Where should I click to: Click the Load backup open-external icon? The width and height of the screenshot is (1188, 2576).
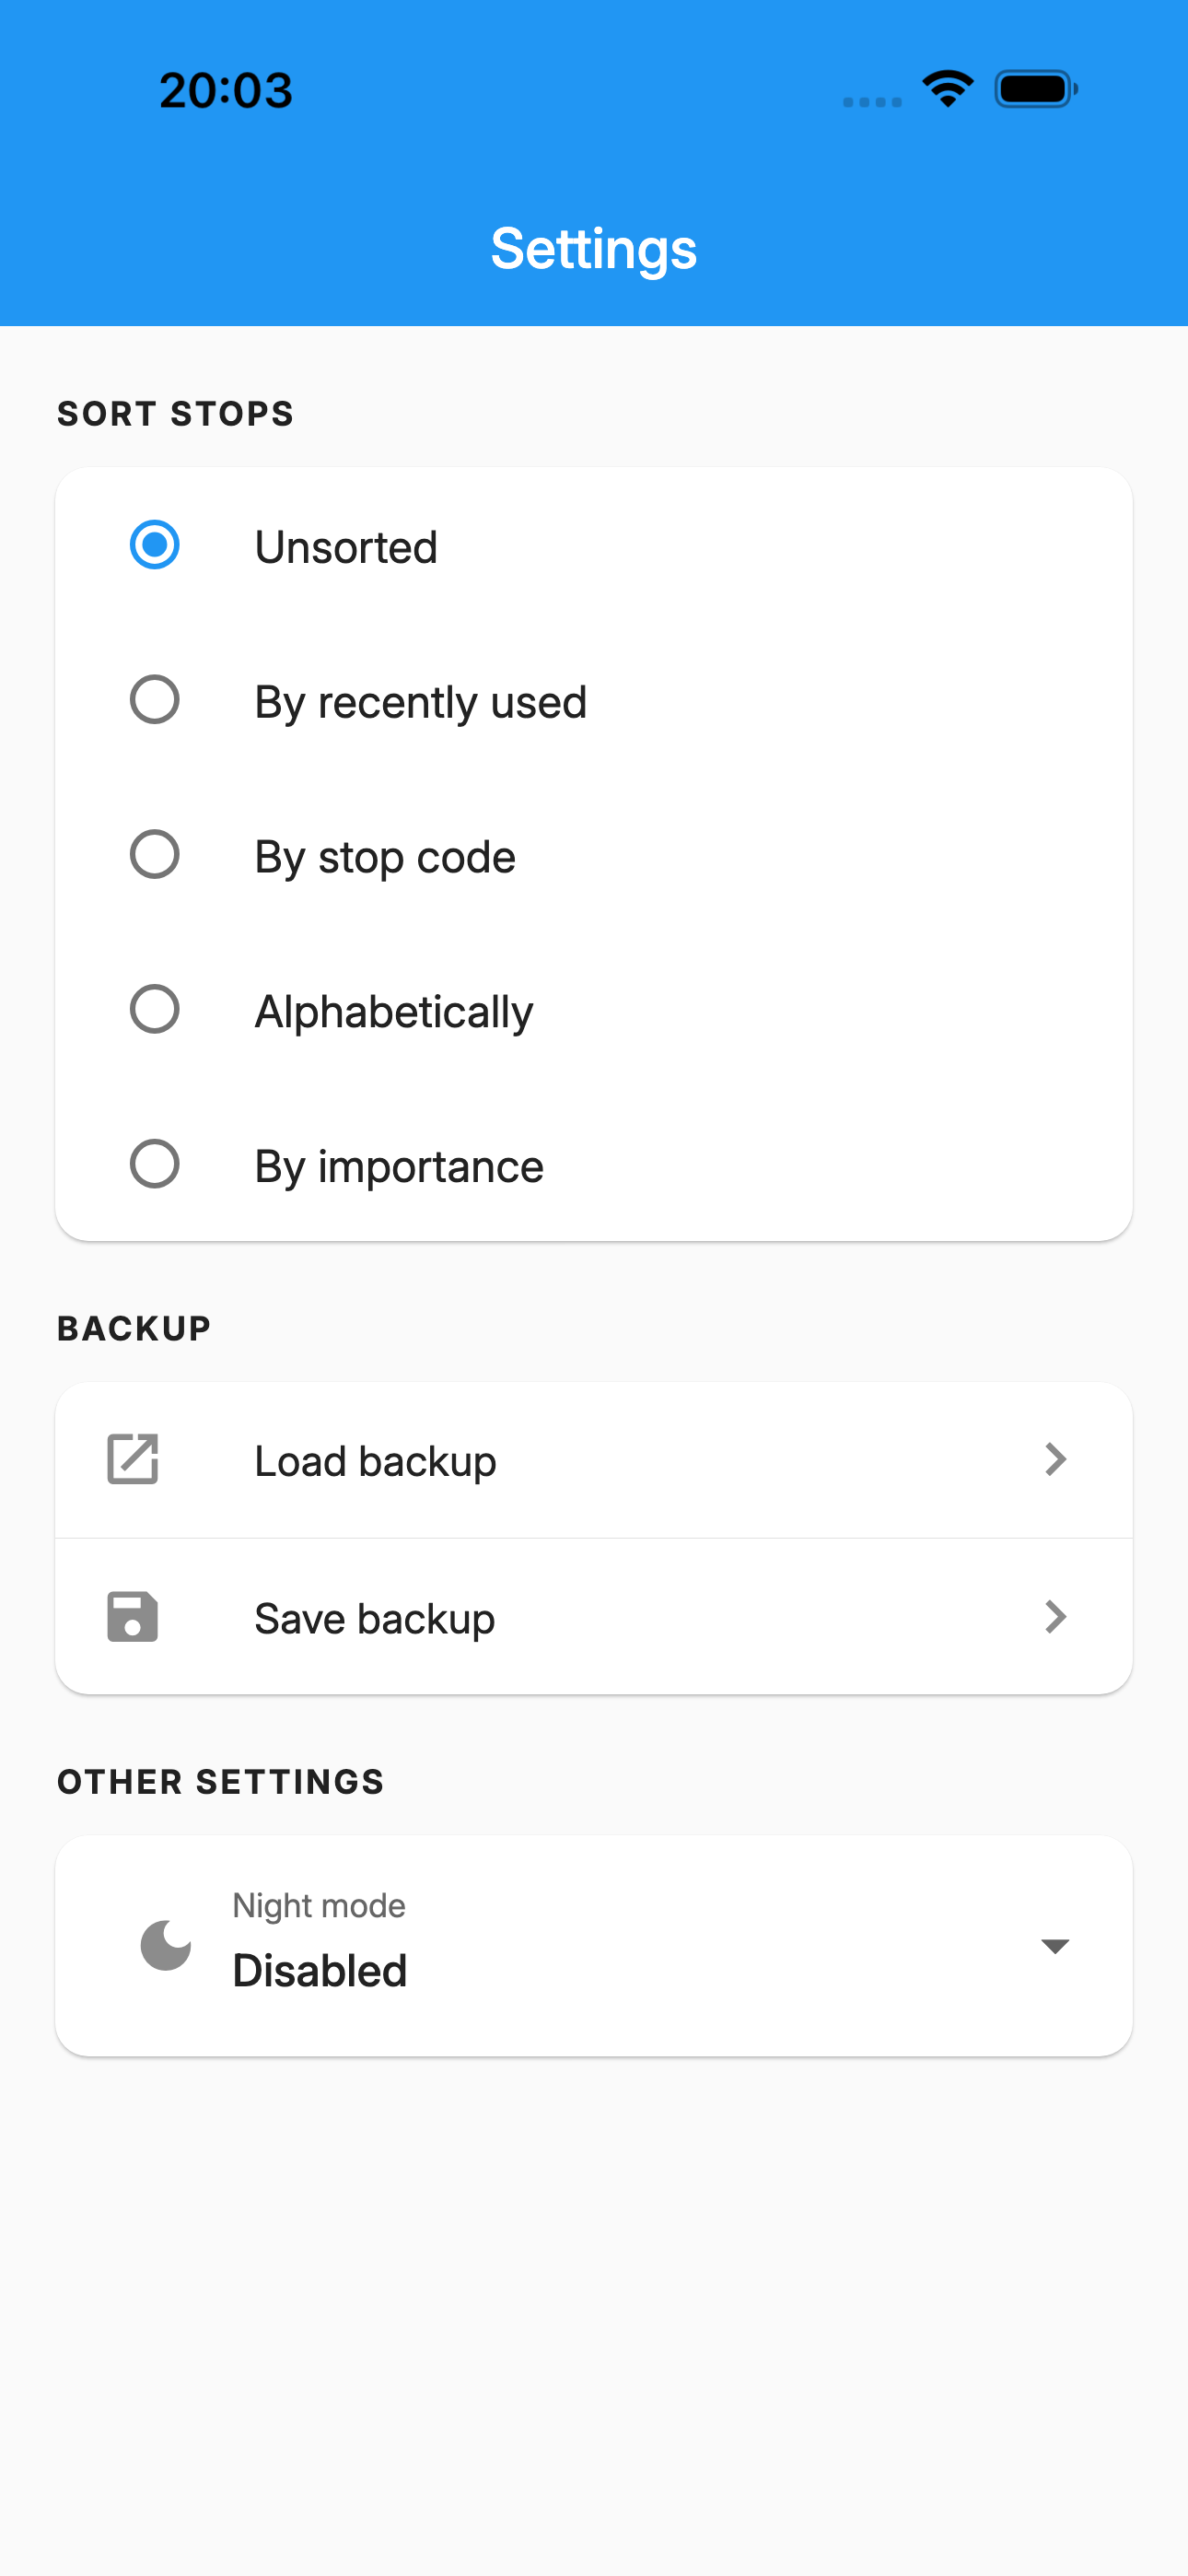[x=133, y=1459]
